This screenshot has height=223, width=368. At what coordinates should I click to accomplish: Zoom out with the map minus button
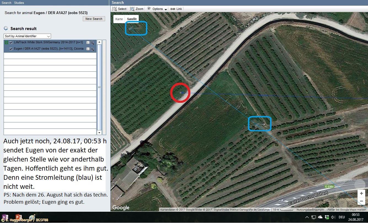pyautogui.click(x=361, y=201)
